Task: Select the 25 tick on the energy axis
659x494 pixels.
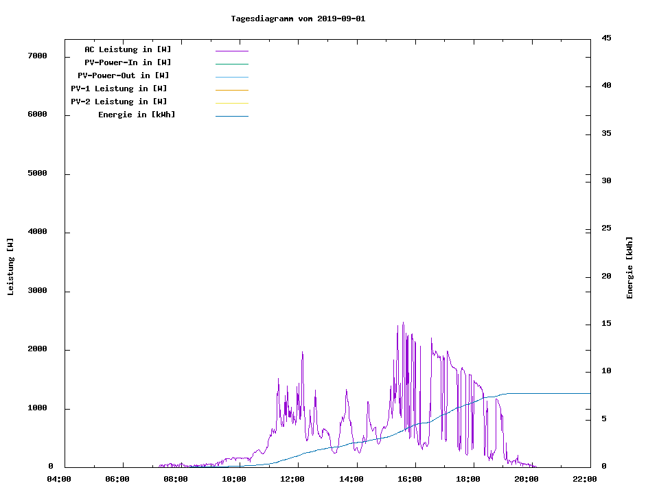Action: 606,228
